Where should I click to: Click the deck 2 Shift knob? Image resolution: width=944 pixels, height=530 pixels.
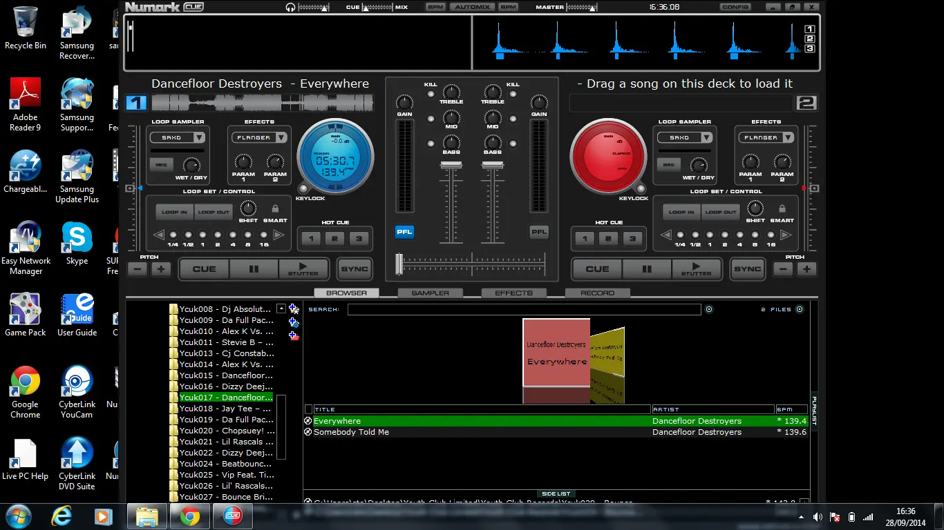[755, 208]
